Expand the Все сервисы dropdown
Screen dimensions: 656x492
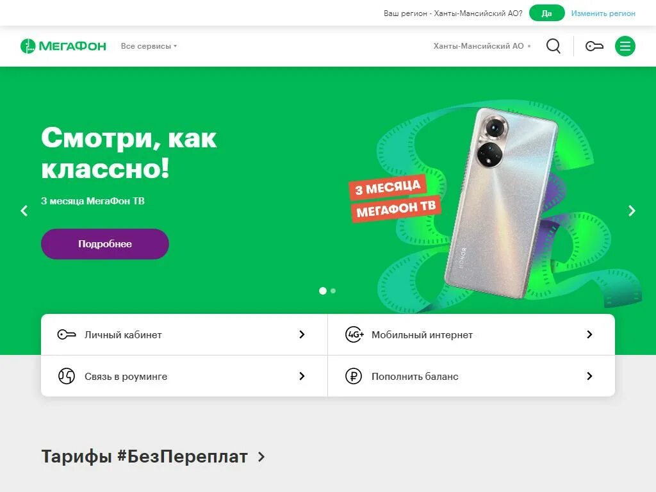[x=149, y=46]
